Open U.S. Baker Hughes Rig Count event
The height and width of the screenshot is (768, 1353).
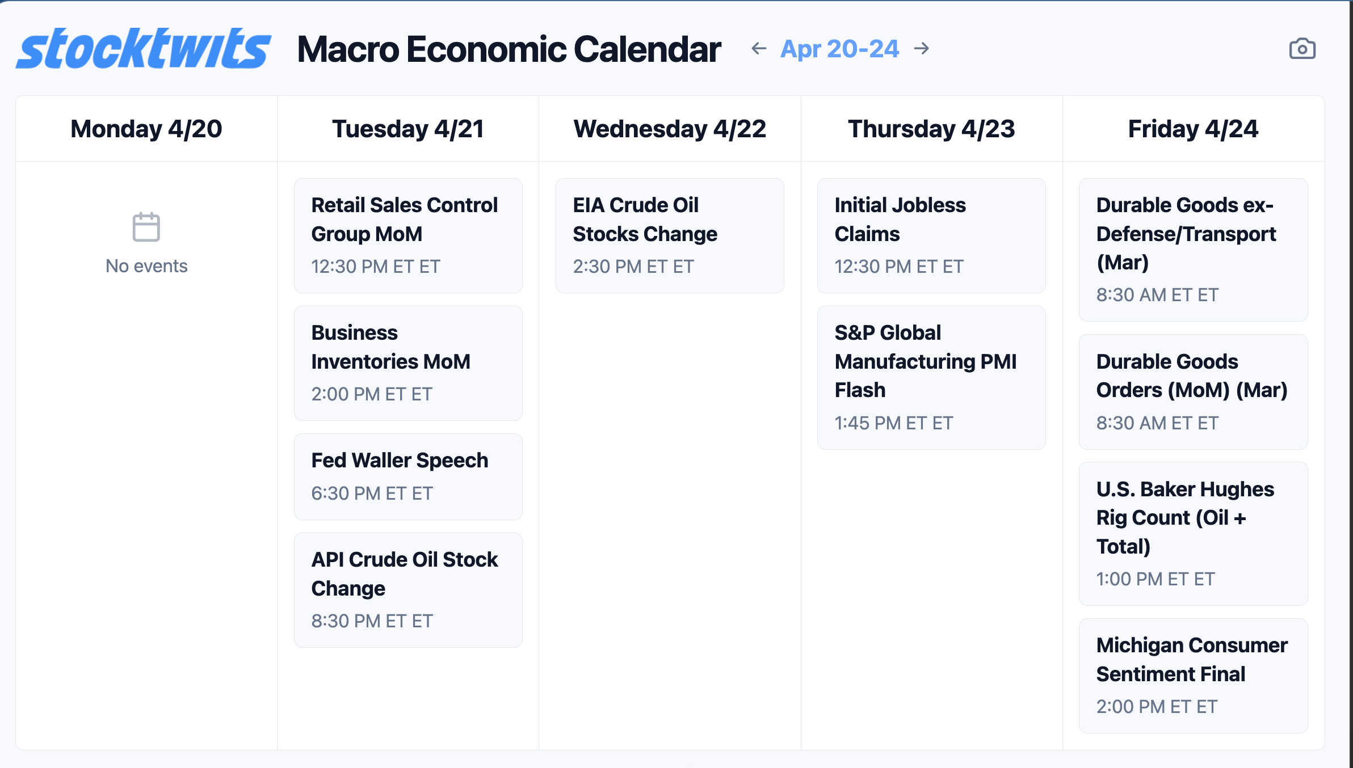point(1193,533)
